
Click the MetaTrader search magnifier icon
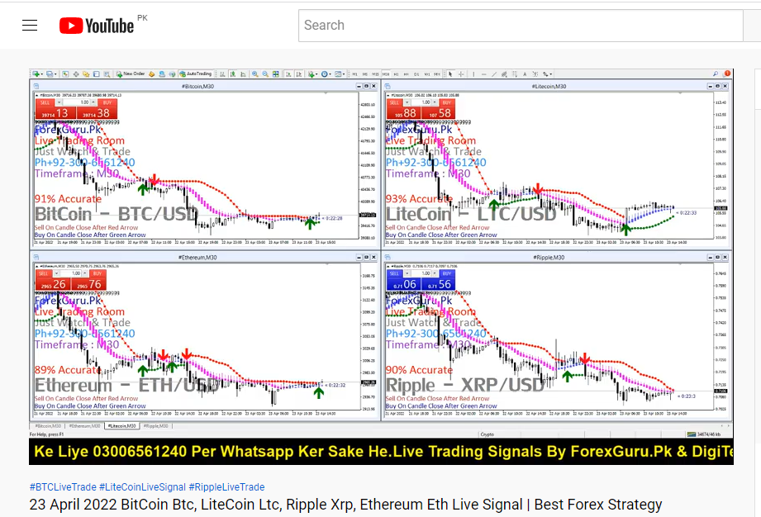coord(716,74)
